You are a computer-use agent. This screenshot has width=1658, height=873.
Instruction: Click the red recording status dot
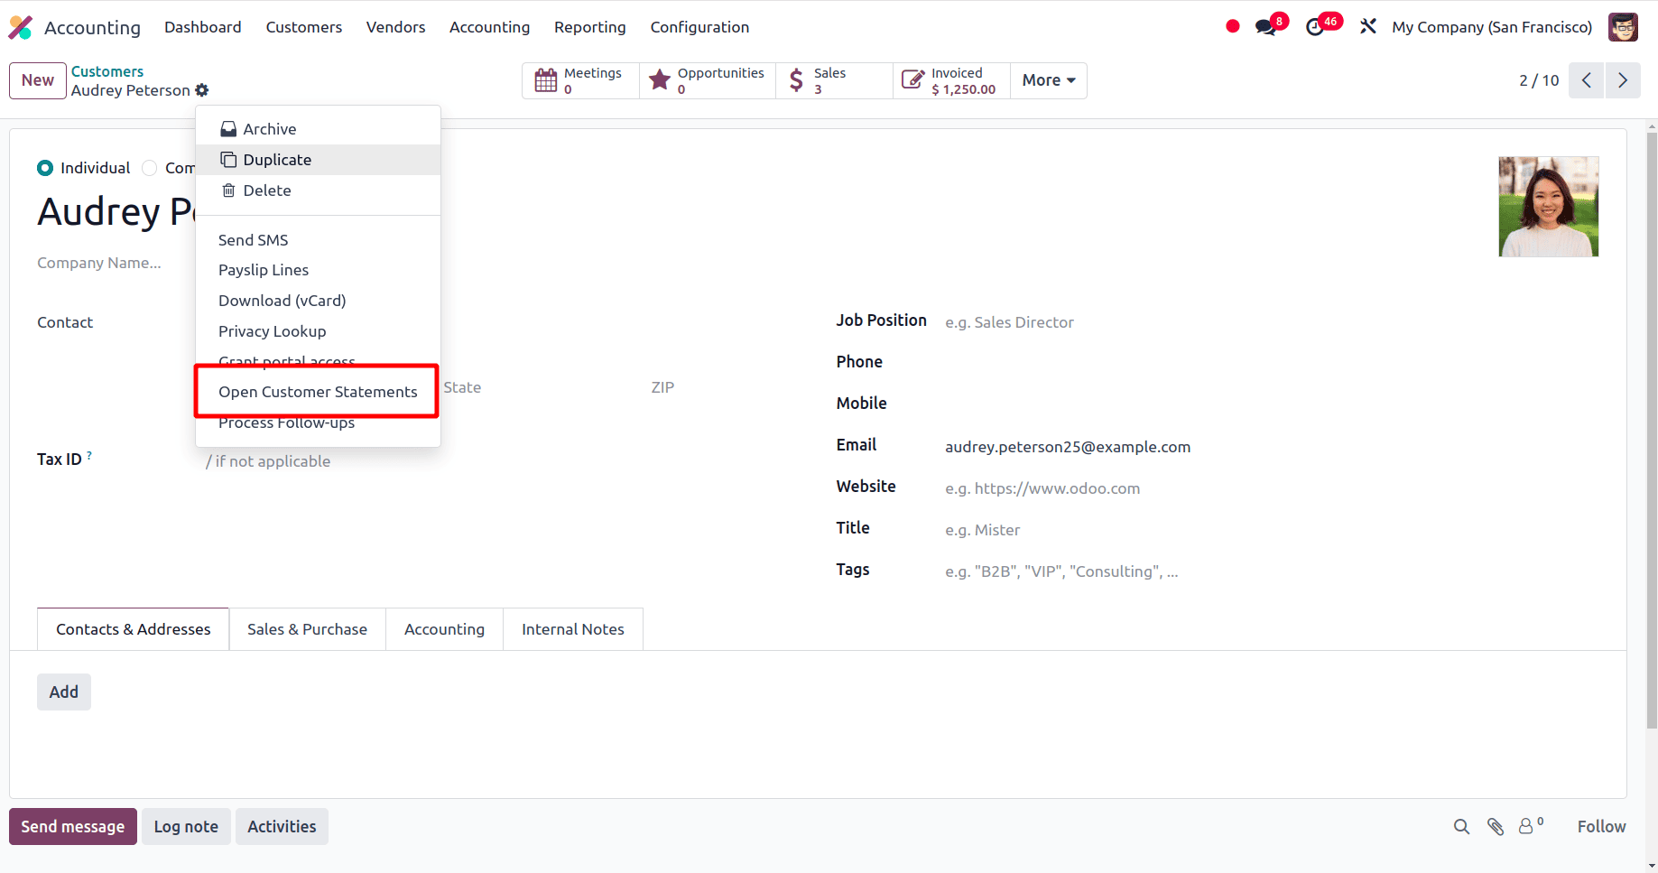tap(1233, 27)
